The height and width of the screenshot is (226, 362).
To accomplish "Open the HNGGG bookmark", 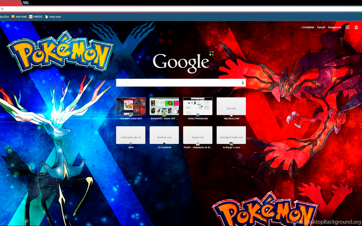I will click(x=36, y=17).
